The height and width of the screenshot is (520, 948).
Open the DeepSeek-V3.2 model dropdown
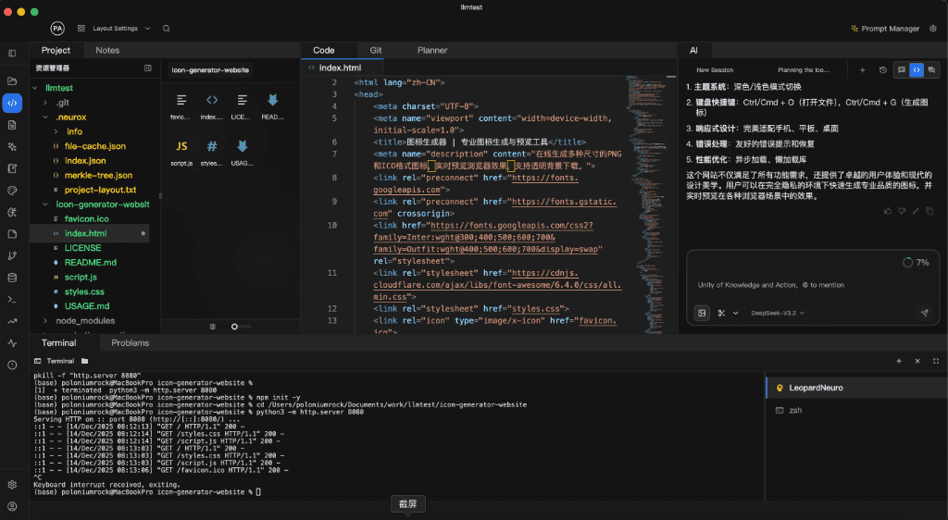778,313
